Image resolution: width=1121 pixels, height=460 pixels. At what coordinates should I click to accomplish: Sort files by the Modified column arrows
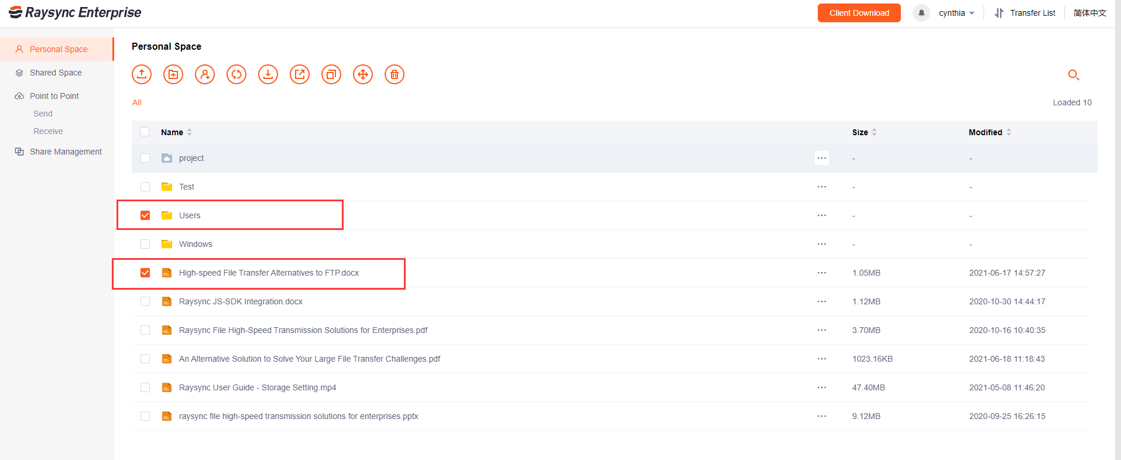[1009, 132]
